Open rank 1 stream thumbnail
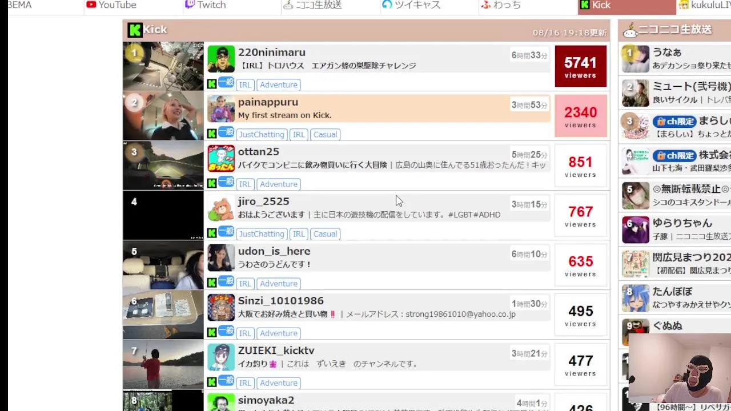Image resolution: width=731 pixels, height=411 pixels. [x=163, y=66]
